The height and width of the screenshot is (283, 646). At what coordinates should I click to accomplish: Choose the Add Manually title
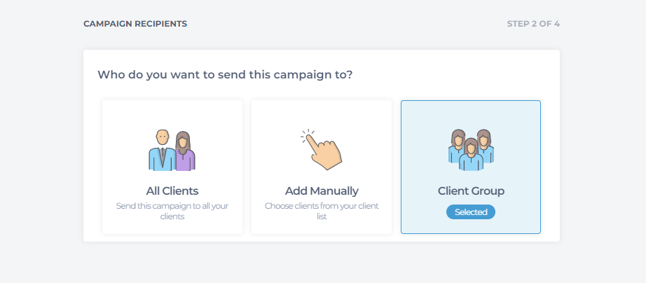[322, 191]
